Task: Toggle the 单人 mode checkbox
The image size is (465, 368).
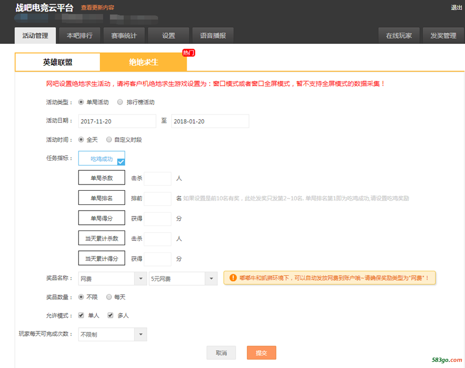Action: point(81,315)
